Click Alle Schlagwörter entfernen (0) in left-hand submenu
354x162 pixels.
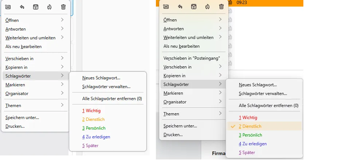pos(108,99)
